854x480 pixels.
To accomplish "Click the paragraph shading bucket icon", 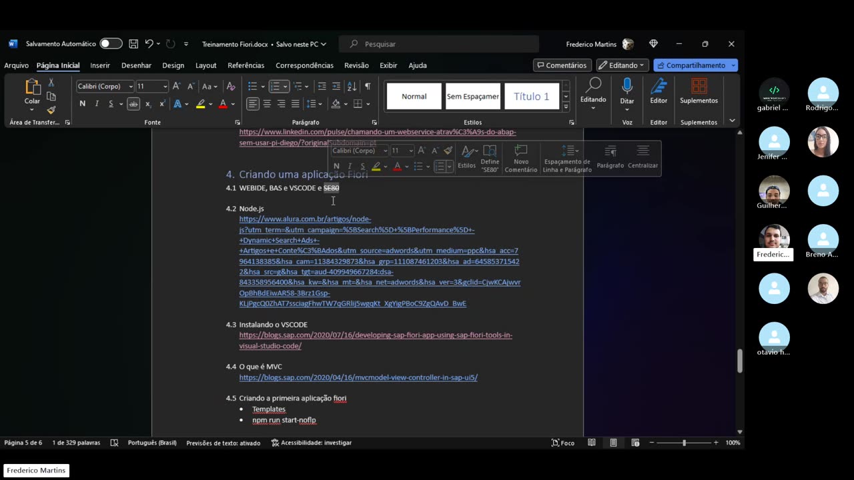I will (336, 104).
